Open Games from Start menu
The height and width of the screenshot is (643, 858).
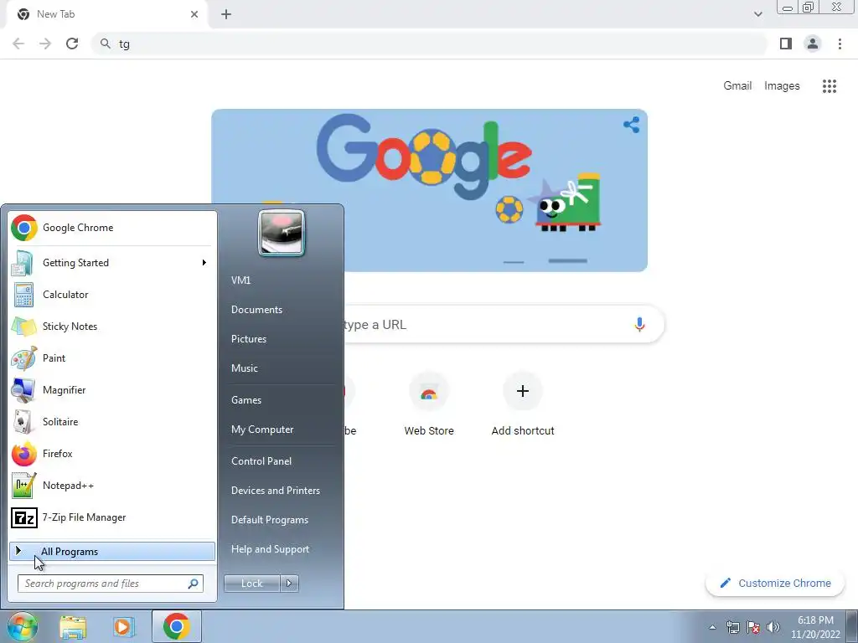[246, 400]
